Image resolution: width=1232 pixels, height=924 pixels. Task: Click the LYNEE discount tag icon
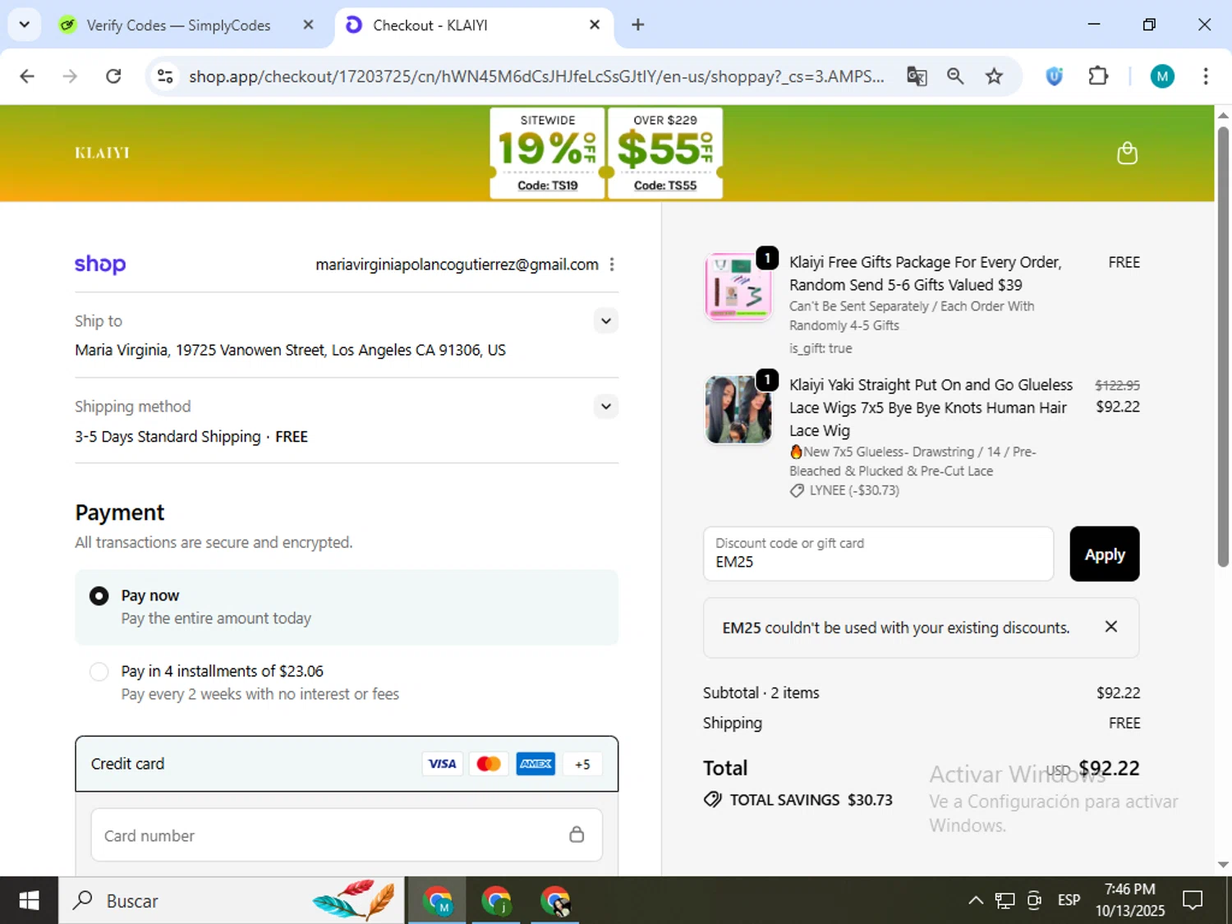point(797,490)
